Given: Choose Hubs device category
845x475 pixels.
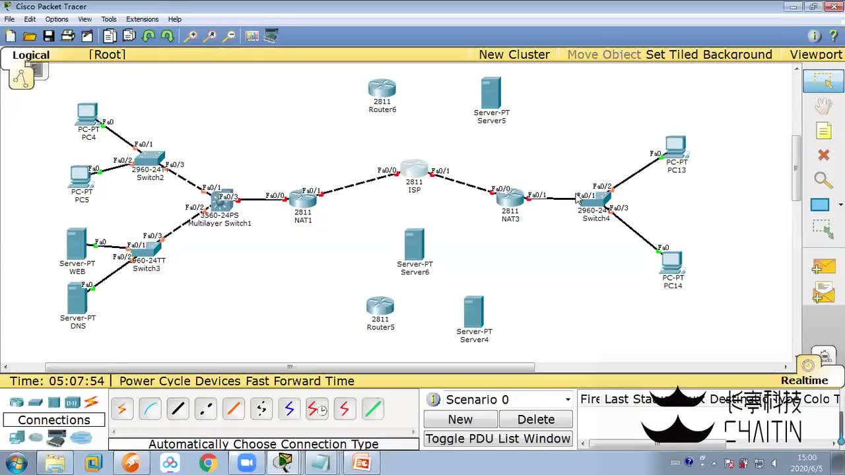Looking at the screenshot, I should point(54,402).
